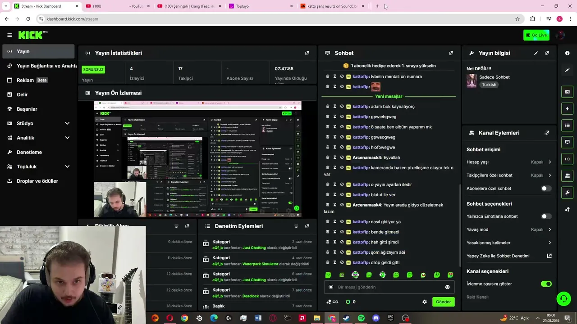This screenshot has height=324, width=577.
Task: Open Microsoft Word from the taskbar
Action: (x=258, y=318)
